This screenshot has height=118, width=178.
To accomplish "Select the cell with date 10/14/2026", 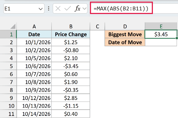I will coord(34,114).
